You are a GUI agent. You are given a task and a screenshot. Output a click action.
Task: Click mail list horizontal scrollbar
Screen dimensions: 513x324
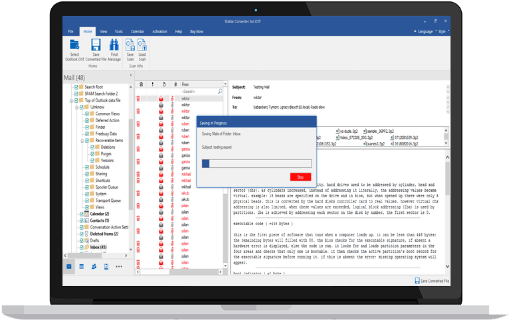(179, 272)
